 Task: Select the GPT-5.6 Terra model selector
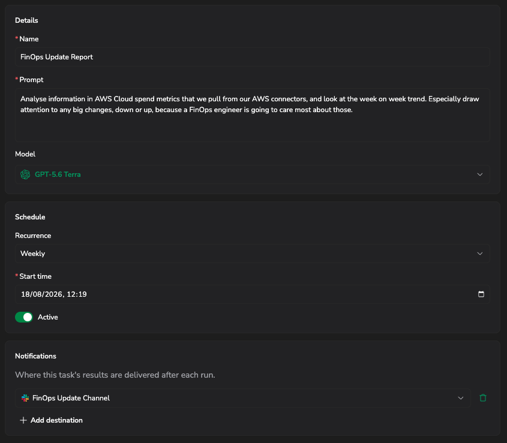[253, 174]
